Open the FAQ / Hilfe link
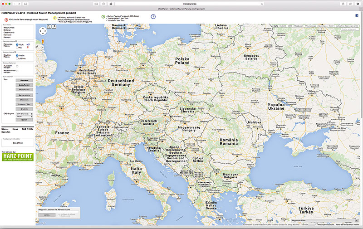The height and width of the screenshot is (229, 363). tap(28, 129)
